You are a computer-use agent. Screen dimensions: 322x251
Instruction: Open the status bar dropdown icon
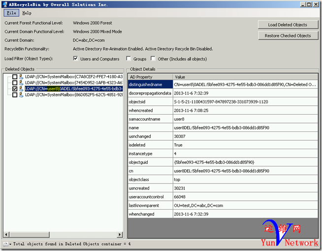7,244
